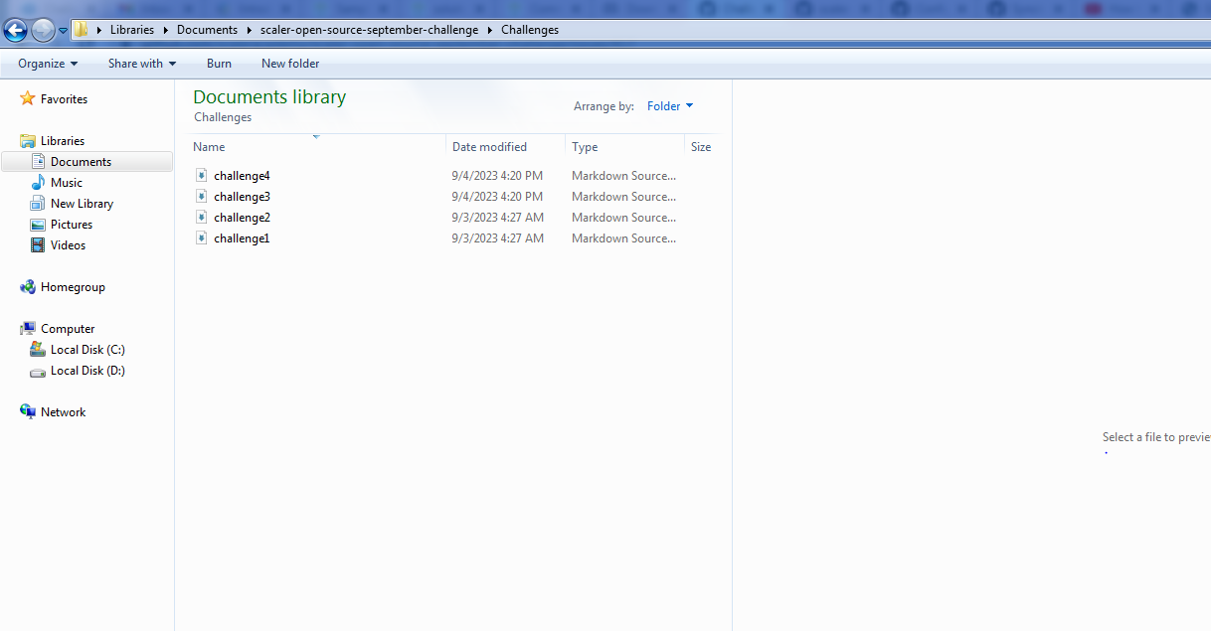Click the back navigation arrow
The width and height of the screenshot is (1211, 631).
click(x=15, y=30)
